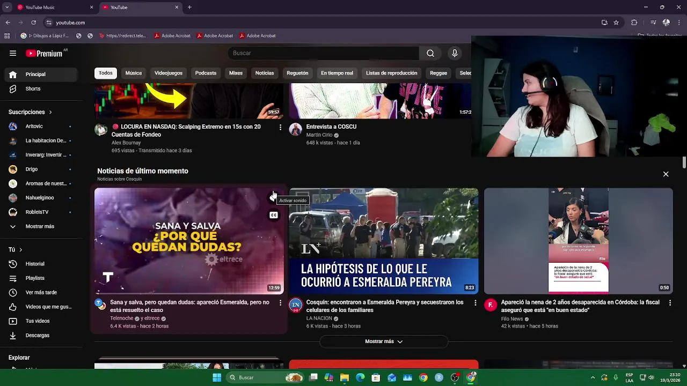Reload the page in the browser

(x=33, y=23)
